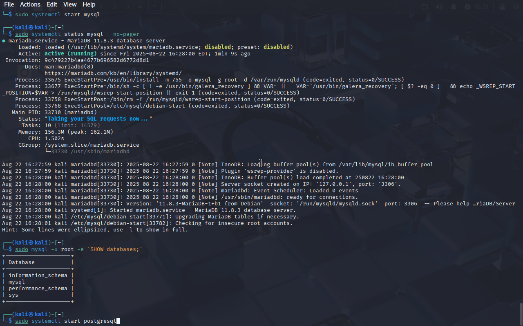Click 'sudo systemctl status mysql --no-pager' command
The height and width of the screenshot is (326, 523).
tap(77, 34)
